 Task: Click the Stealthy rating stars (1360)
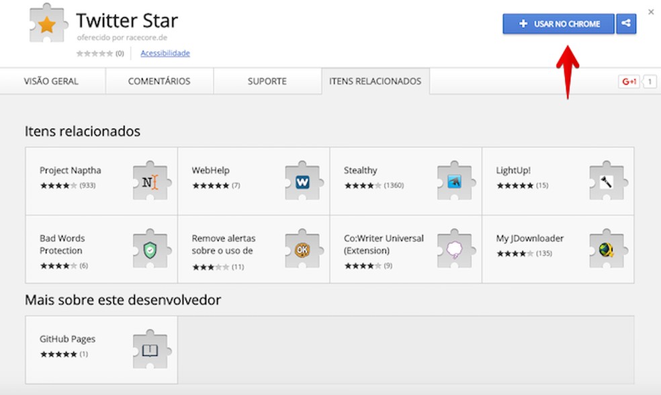[x=374, y=185]
